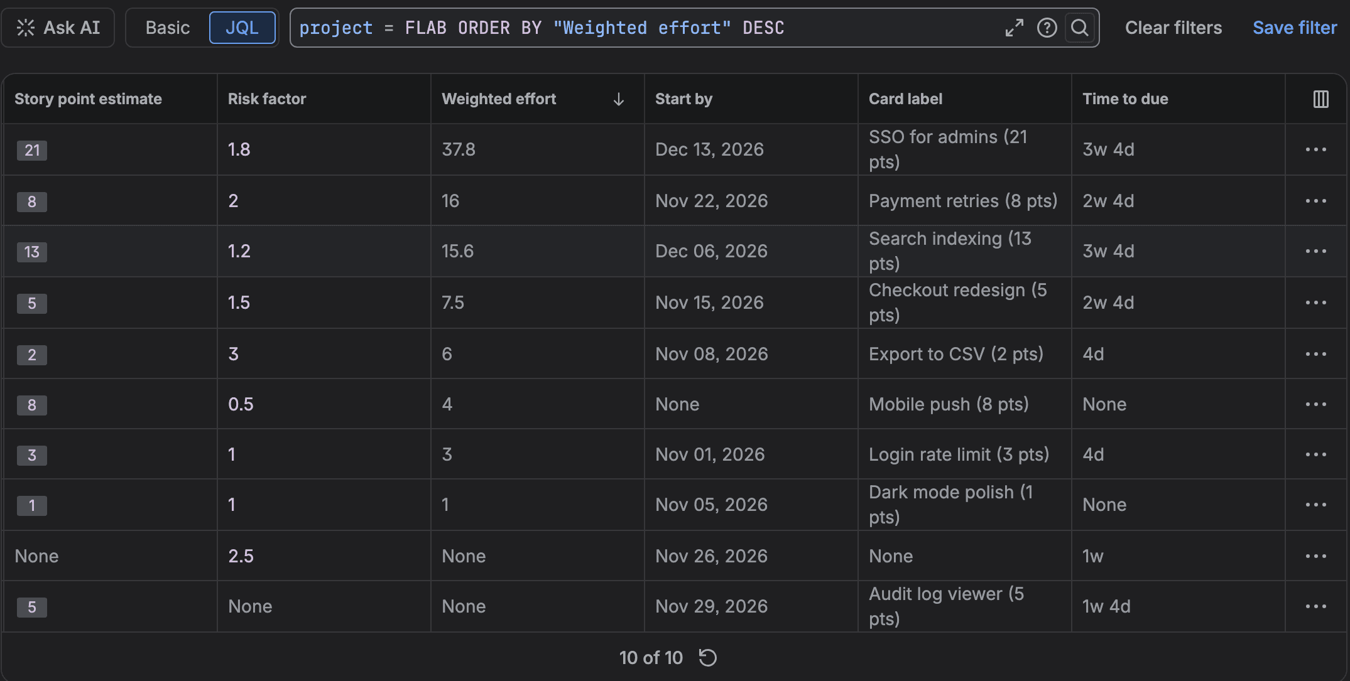Click the Save filter link

coord(1294,28)
